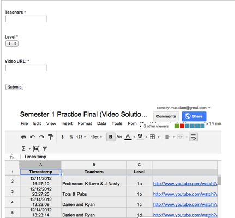Click the Submit button on the form

pos(14,87)
